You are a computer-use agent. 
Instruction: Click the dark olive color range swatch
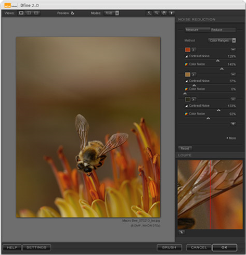tap(188, 99)
